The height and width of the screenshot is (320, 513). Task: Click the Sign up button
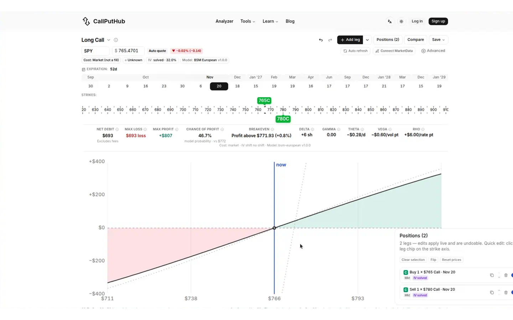click(438, 21)
